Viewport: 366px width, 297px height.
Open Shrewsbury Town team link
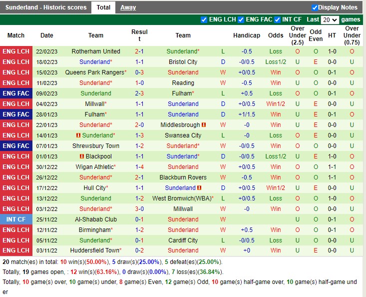point(96,146)
